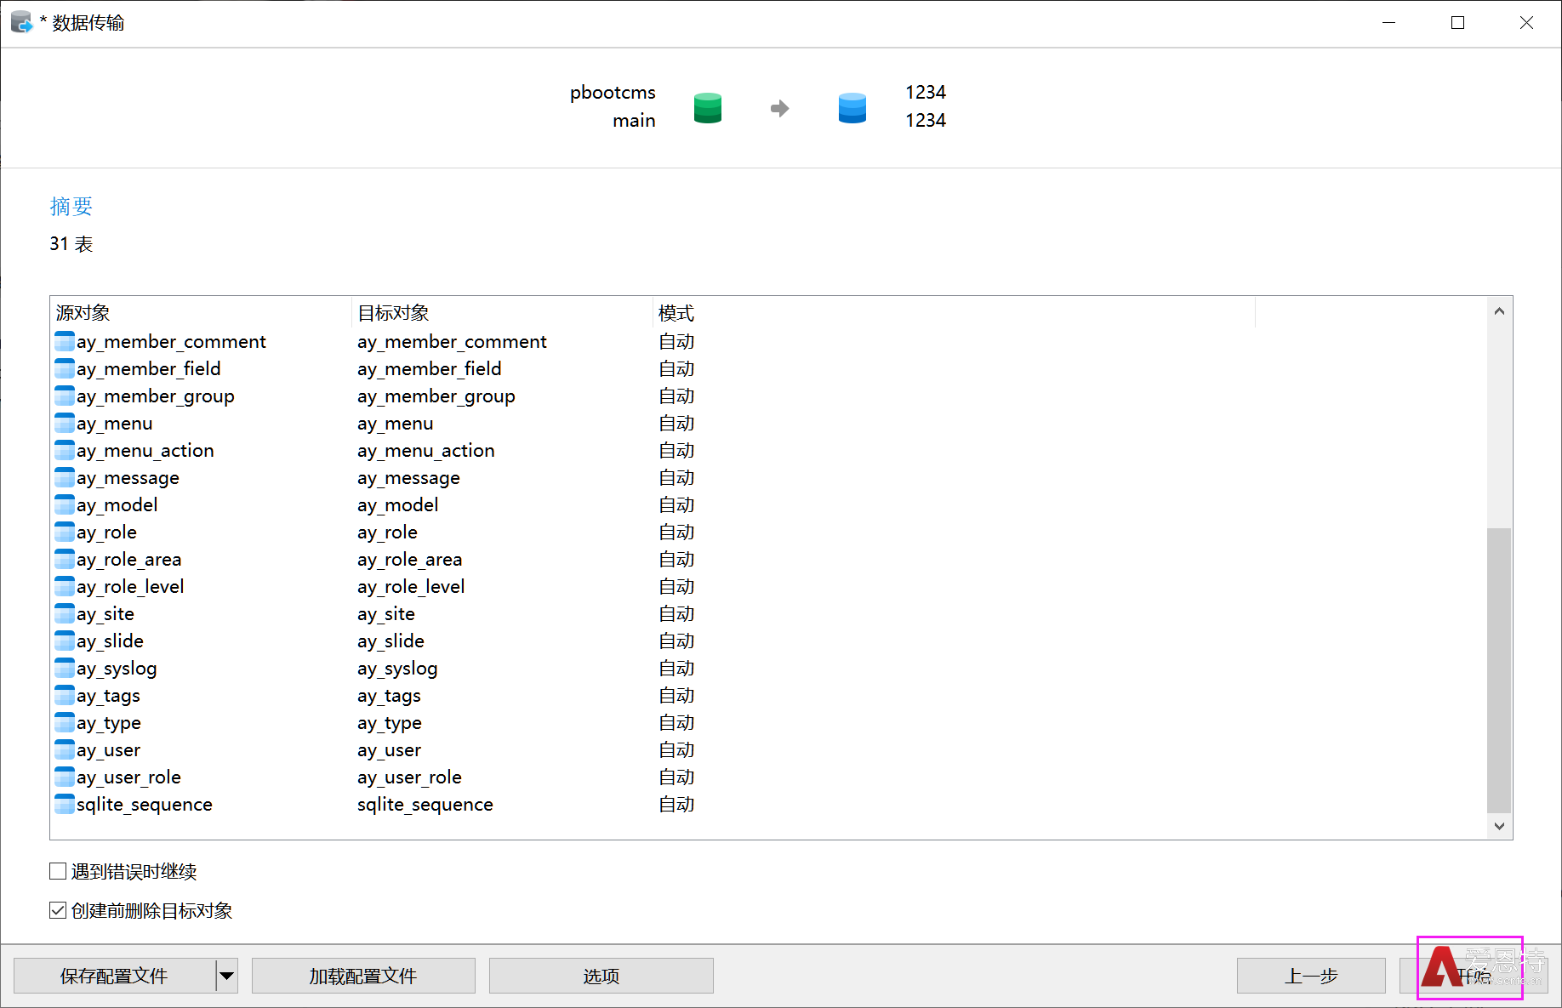Click the 加载配置文件 button

[x=363, y=976]
